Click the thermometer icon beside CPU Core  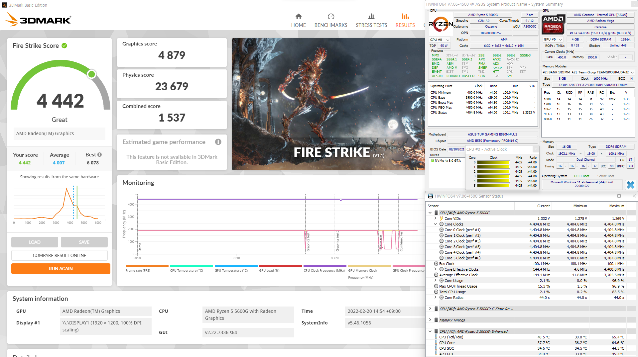click(436, 343)
